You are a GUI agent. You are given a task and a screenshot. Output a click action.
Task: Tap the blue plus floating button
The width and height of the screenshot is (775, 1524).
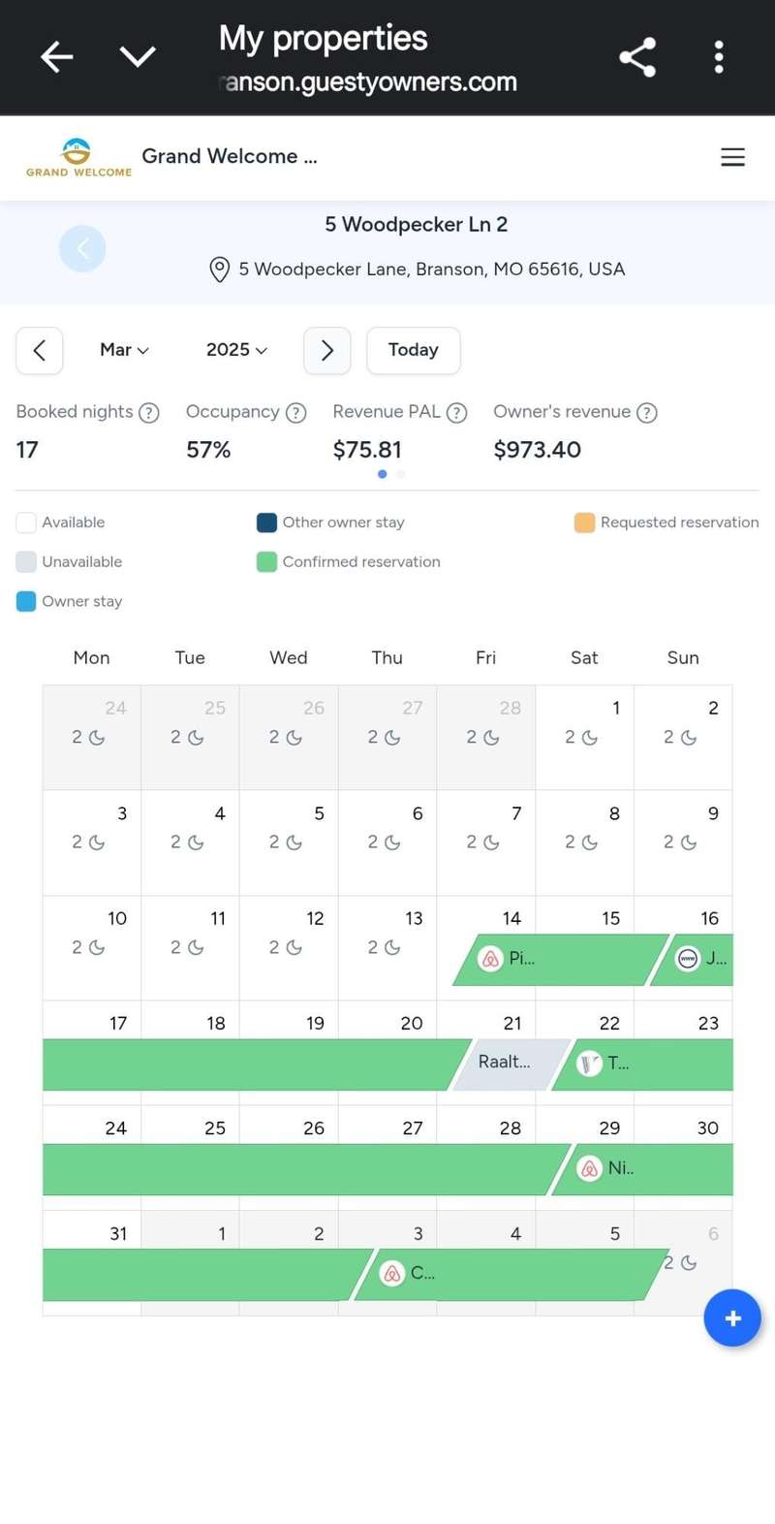[731, 1318]
